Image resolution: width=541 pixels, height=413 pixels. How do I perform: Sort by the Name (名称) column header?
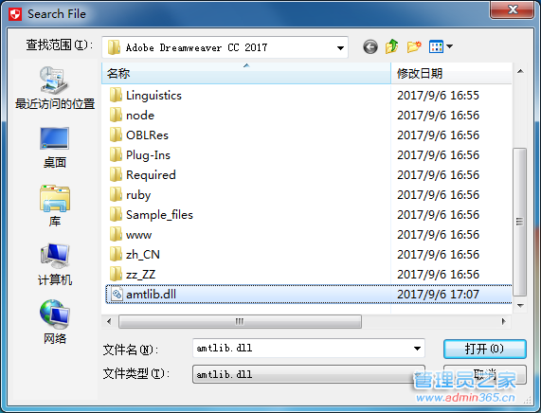click(x=246, y=73)
